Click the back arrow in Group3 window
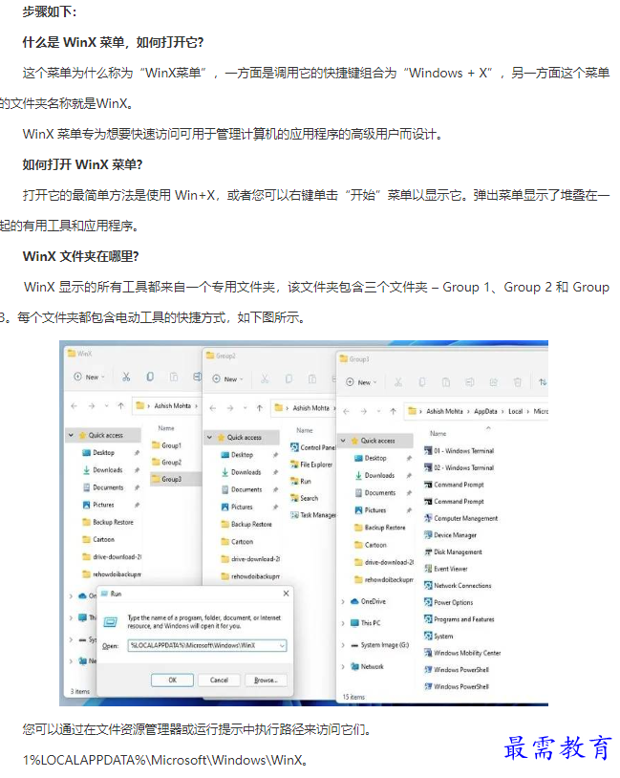 346,411
